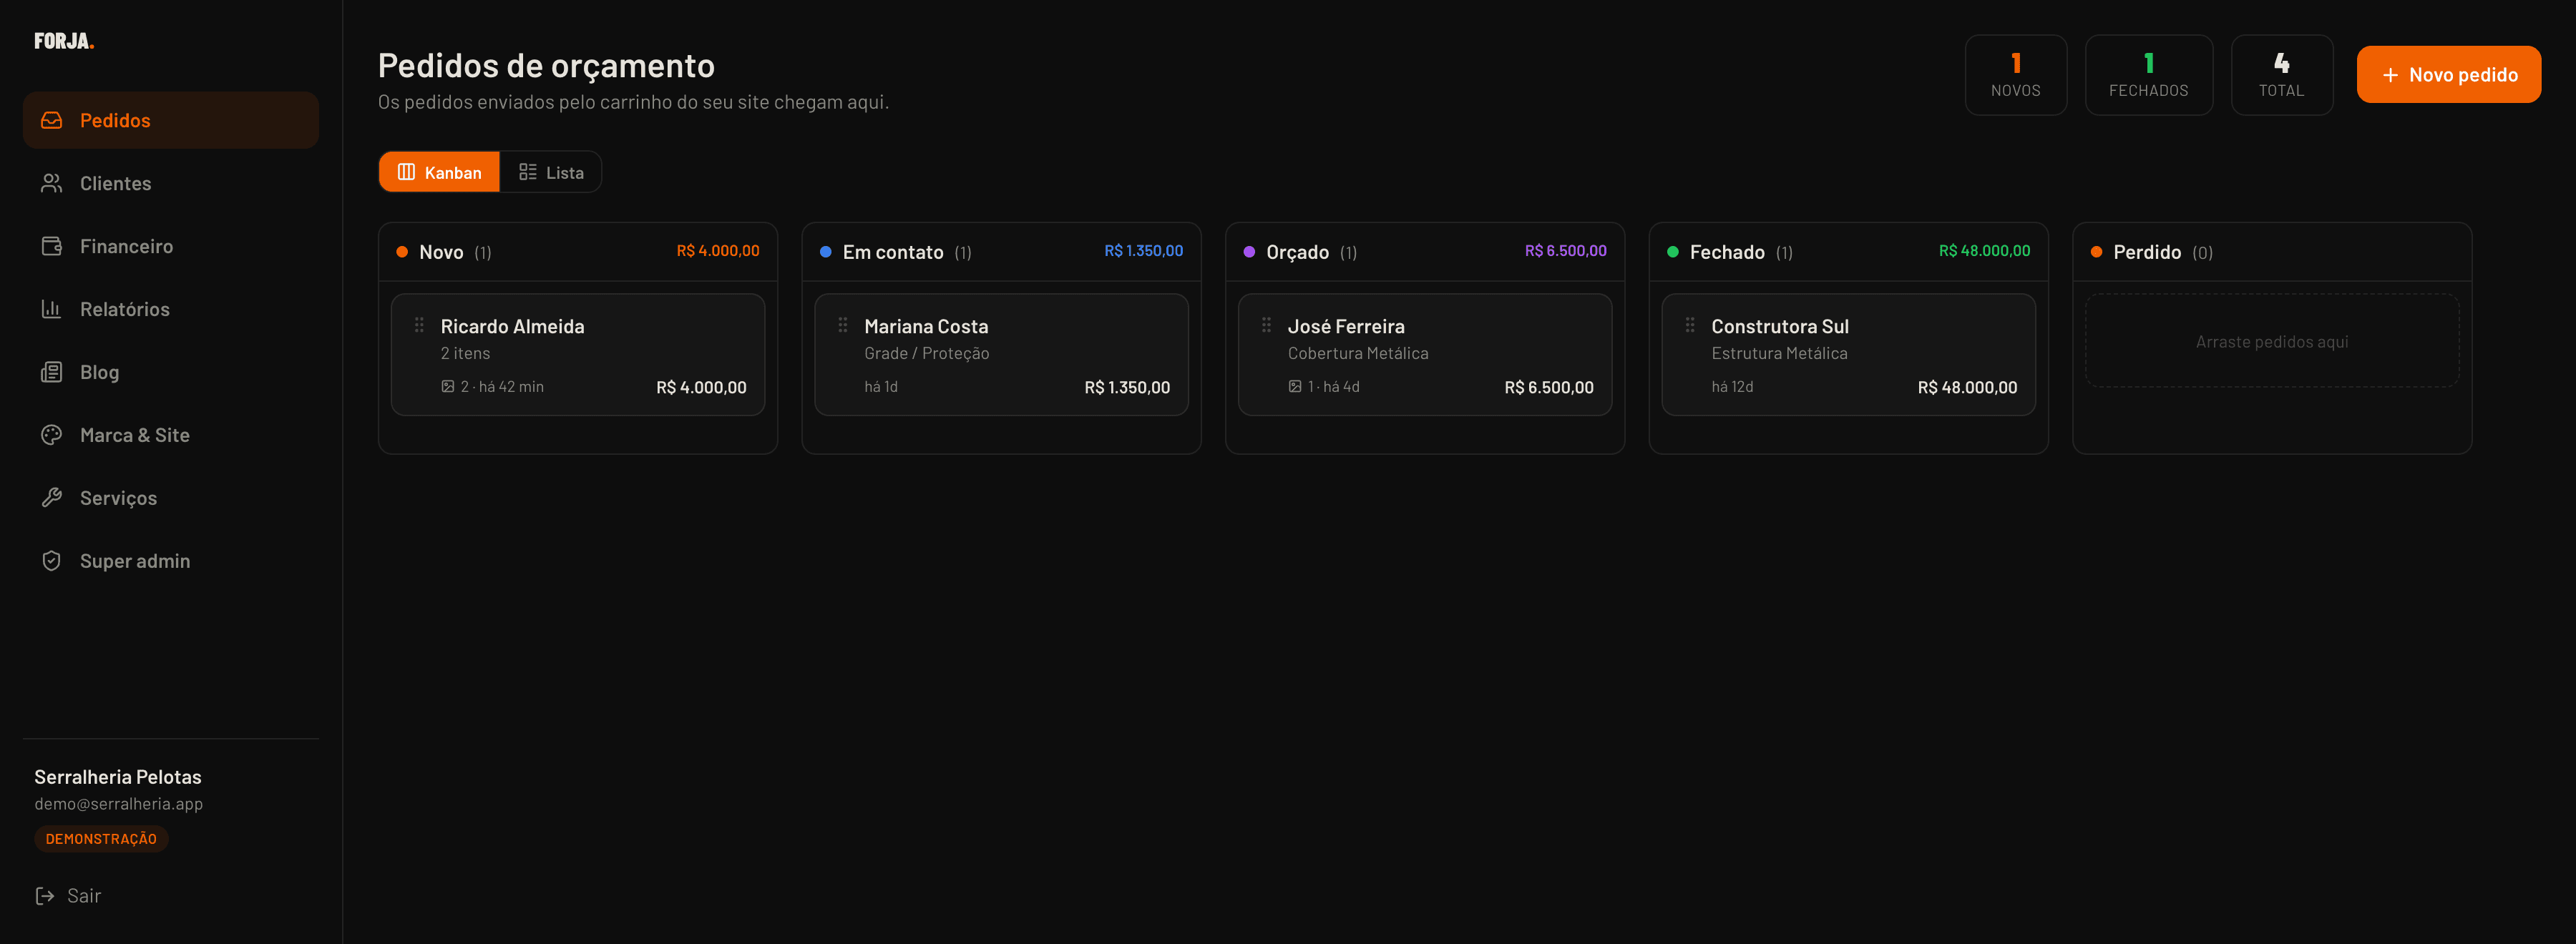Click the Lista view icon
The image size is (2576, 944).
point(528,172)
